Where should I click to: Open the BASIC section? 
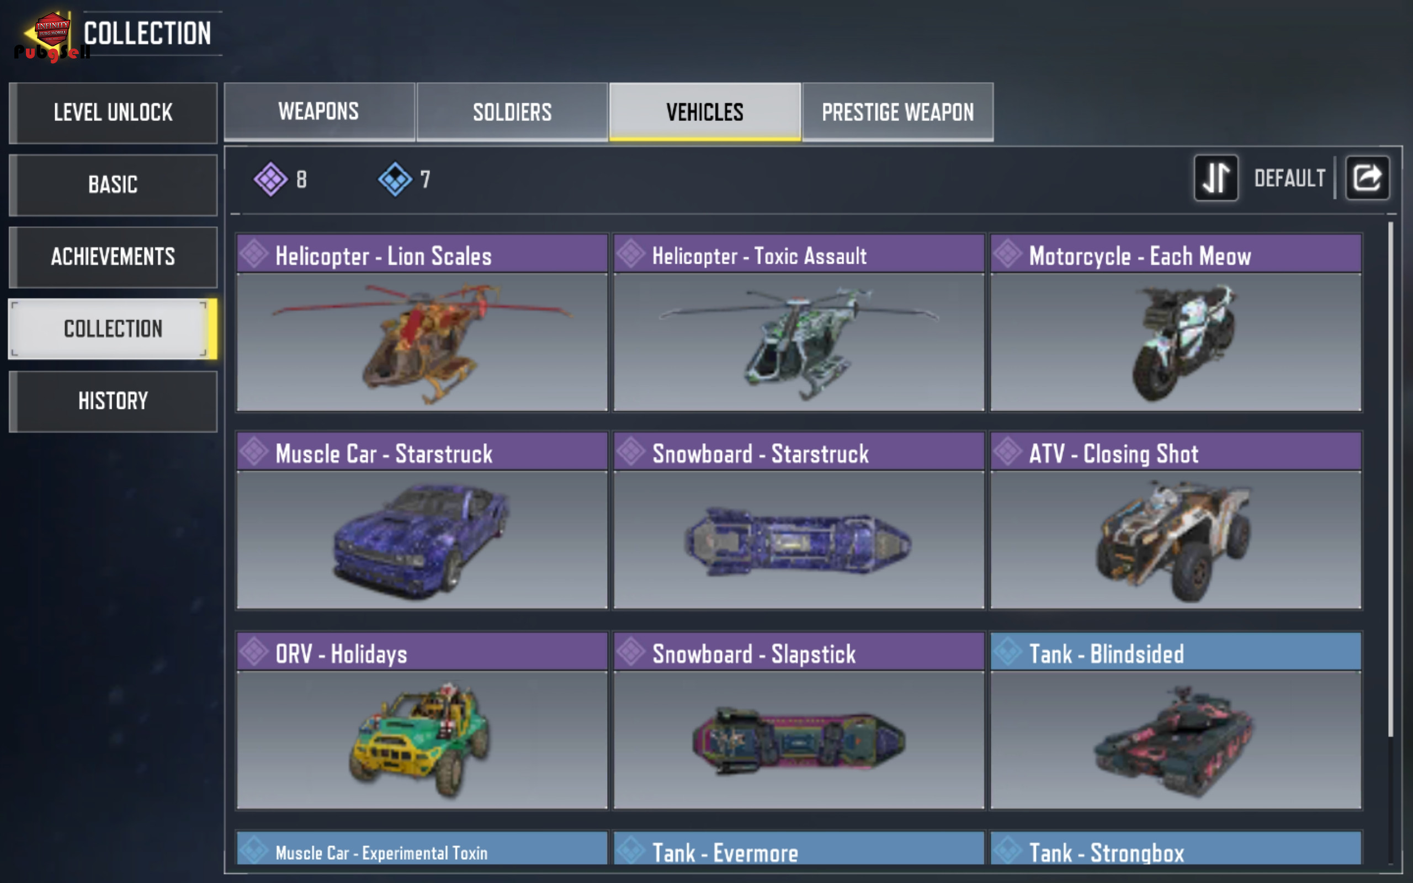[x=113, y=185]
